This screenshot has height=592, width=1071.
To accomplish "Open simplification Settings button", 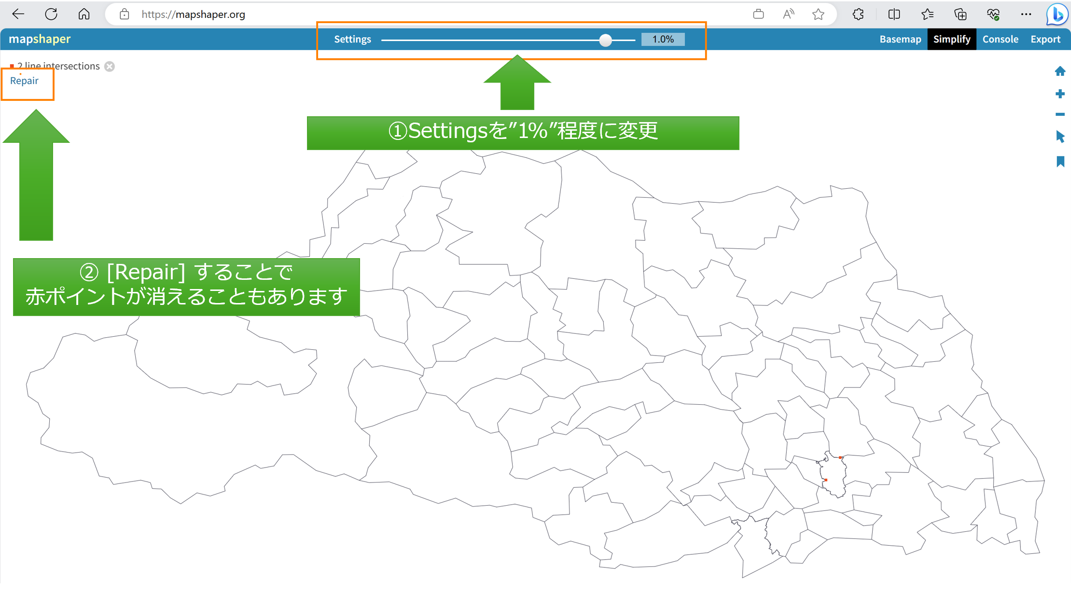I will (x=352, y=39).
